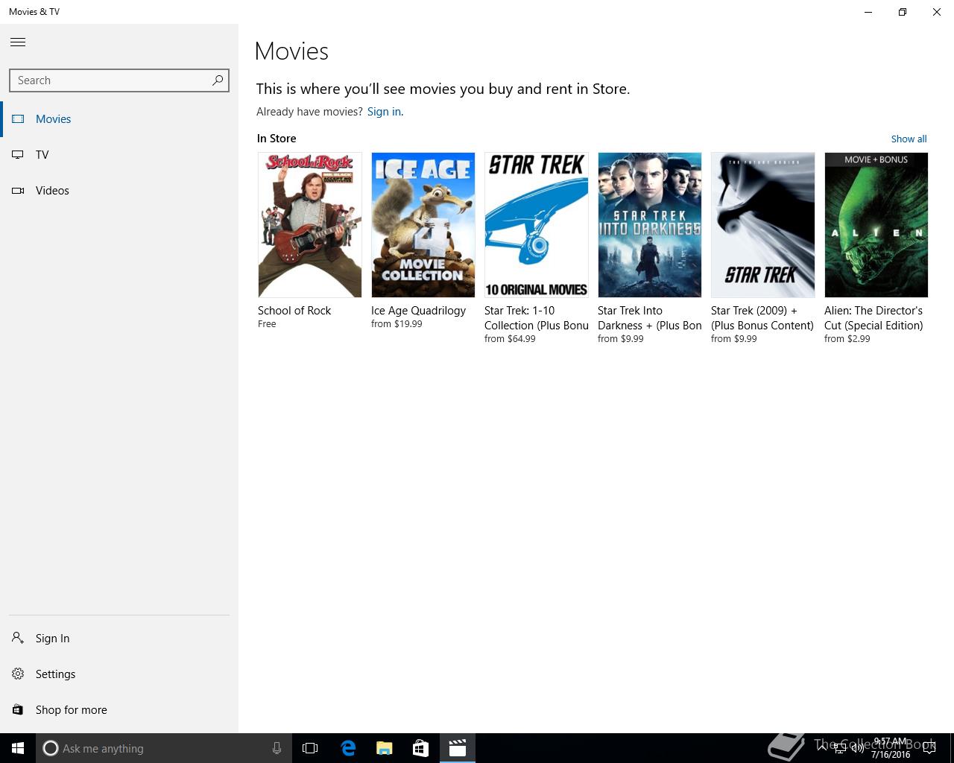Click the 'from $64.99' price text

click(510, 339)
